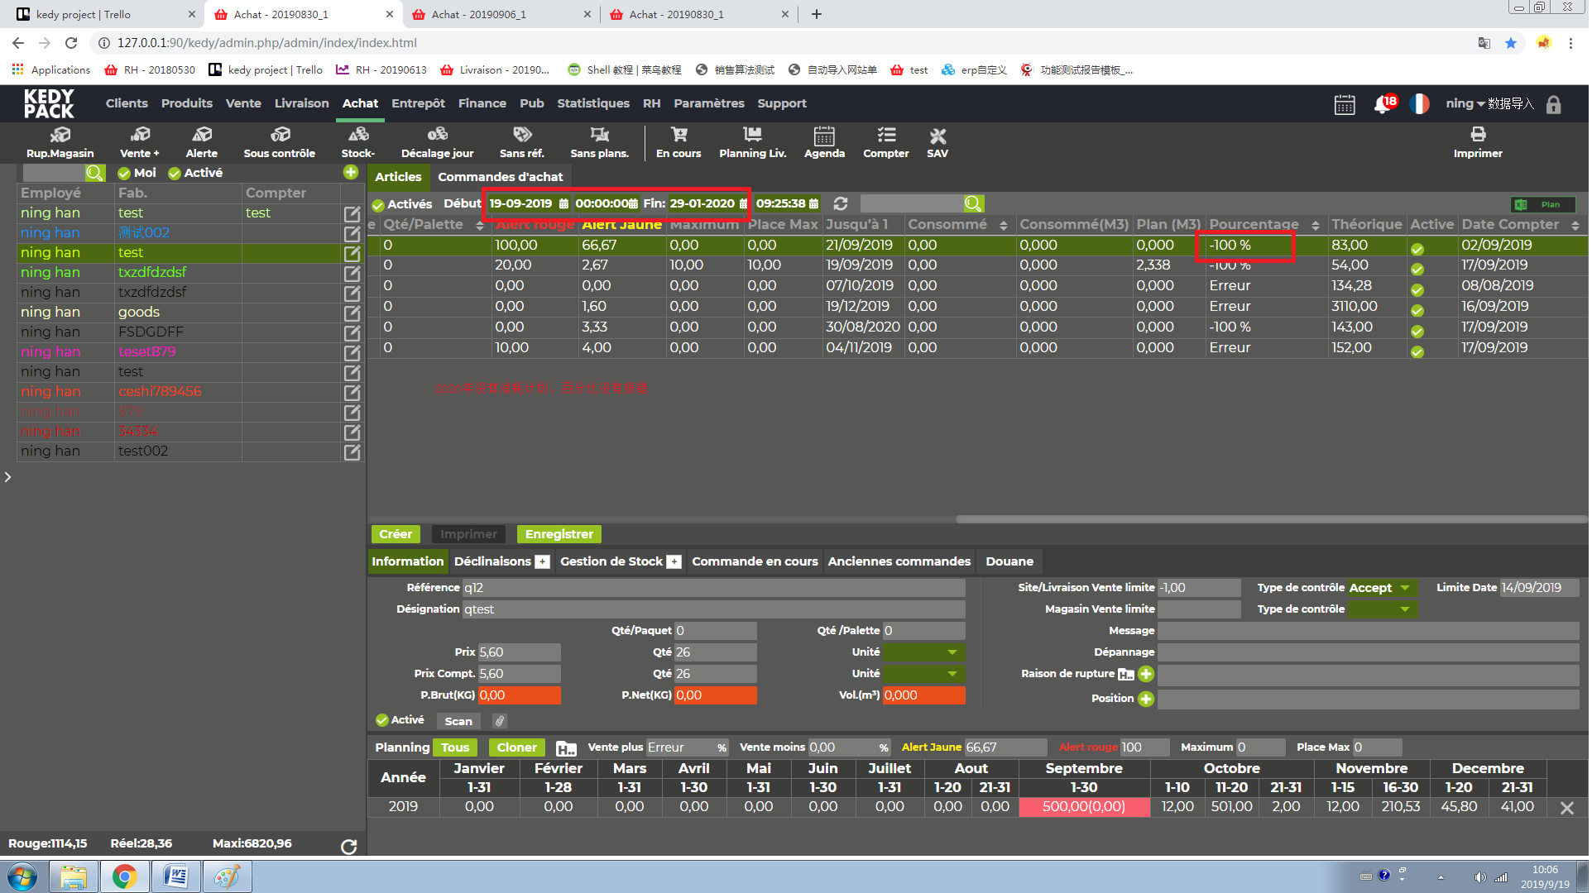The image size is (1592, 893).
Task: Open the Statistiques menu
Action: point(592,103)
